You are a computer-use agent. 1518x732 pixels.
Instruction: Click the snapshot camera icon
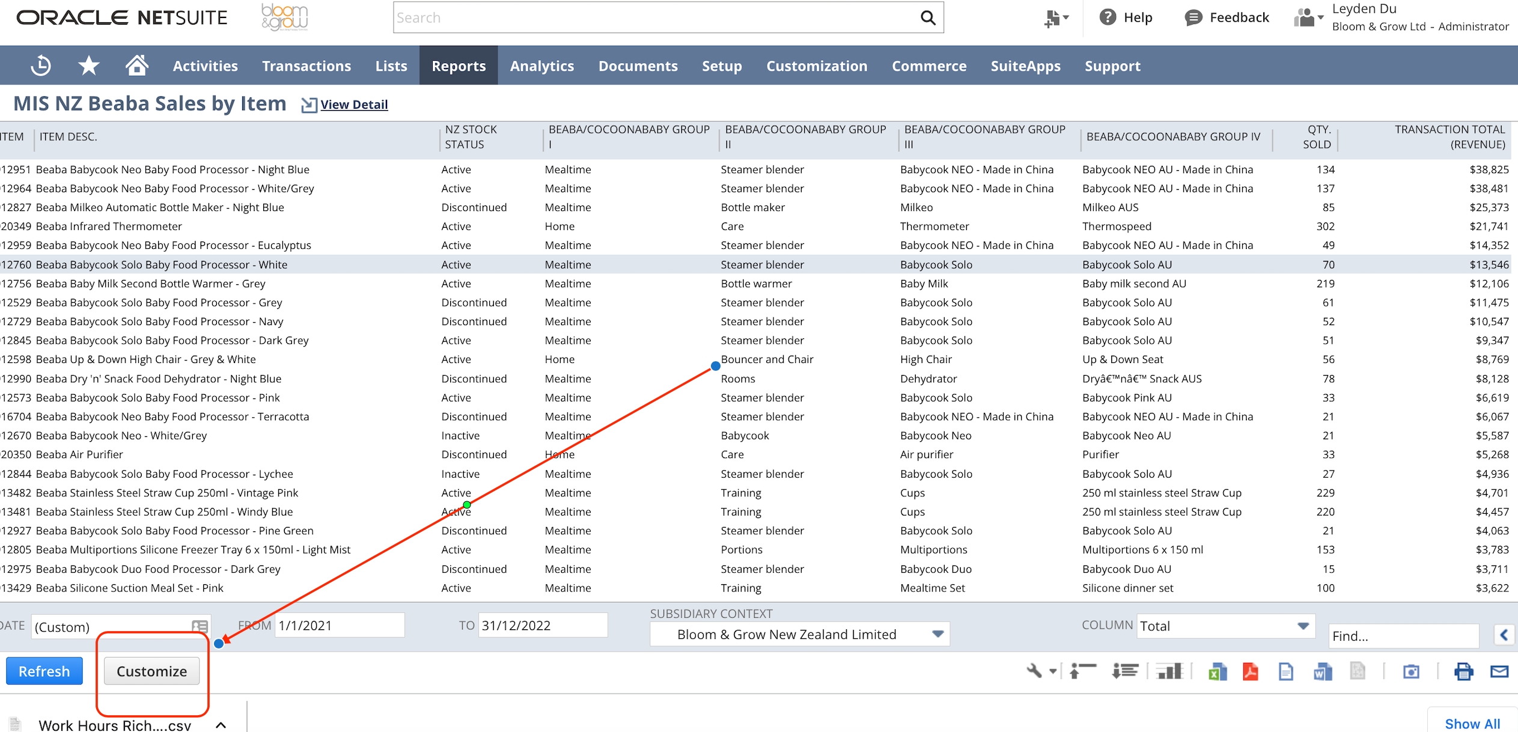[1411, 671]
